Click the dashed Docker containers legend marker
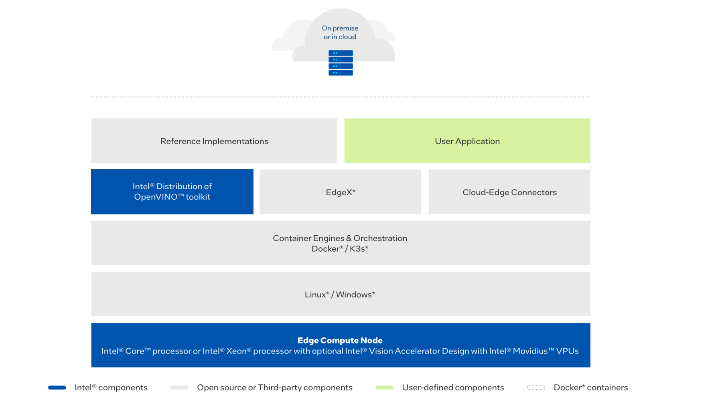 536,388
